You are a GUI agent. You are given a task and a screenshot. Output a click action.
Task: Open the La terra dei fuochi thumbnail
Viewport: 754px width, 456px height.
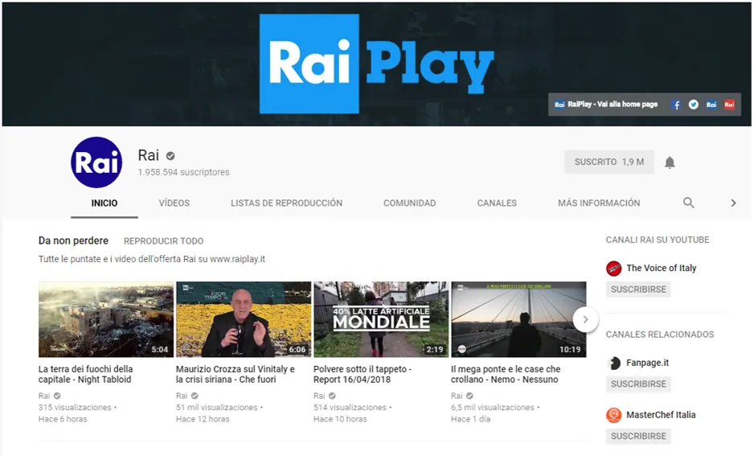(x=106, y=319)
